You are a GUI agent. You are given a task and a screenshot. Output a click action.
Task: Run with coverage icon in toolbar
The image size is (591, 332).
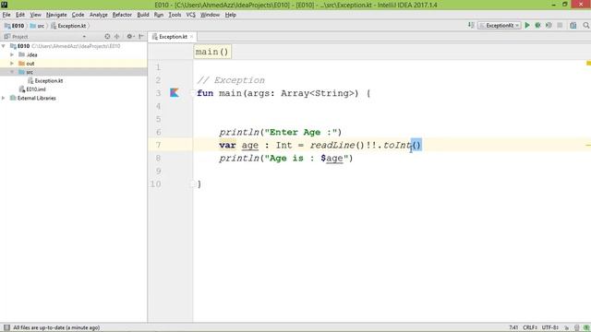[x=549, y=25]
